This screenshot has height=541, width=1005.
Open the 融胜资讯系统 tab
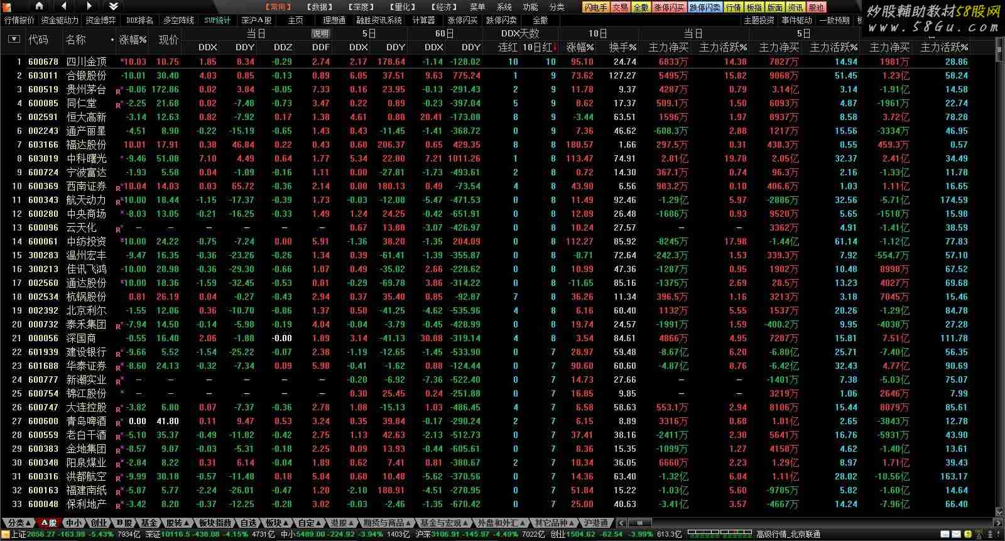point(379,20)
